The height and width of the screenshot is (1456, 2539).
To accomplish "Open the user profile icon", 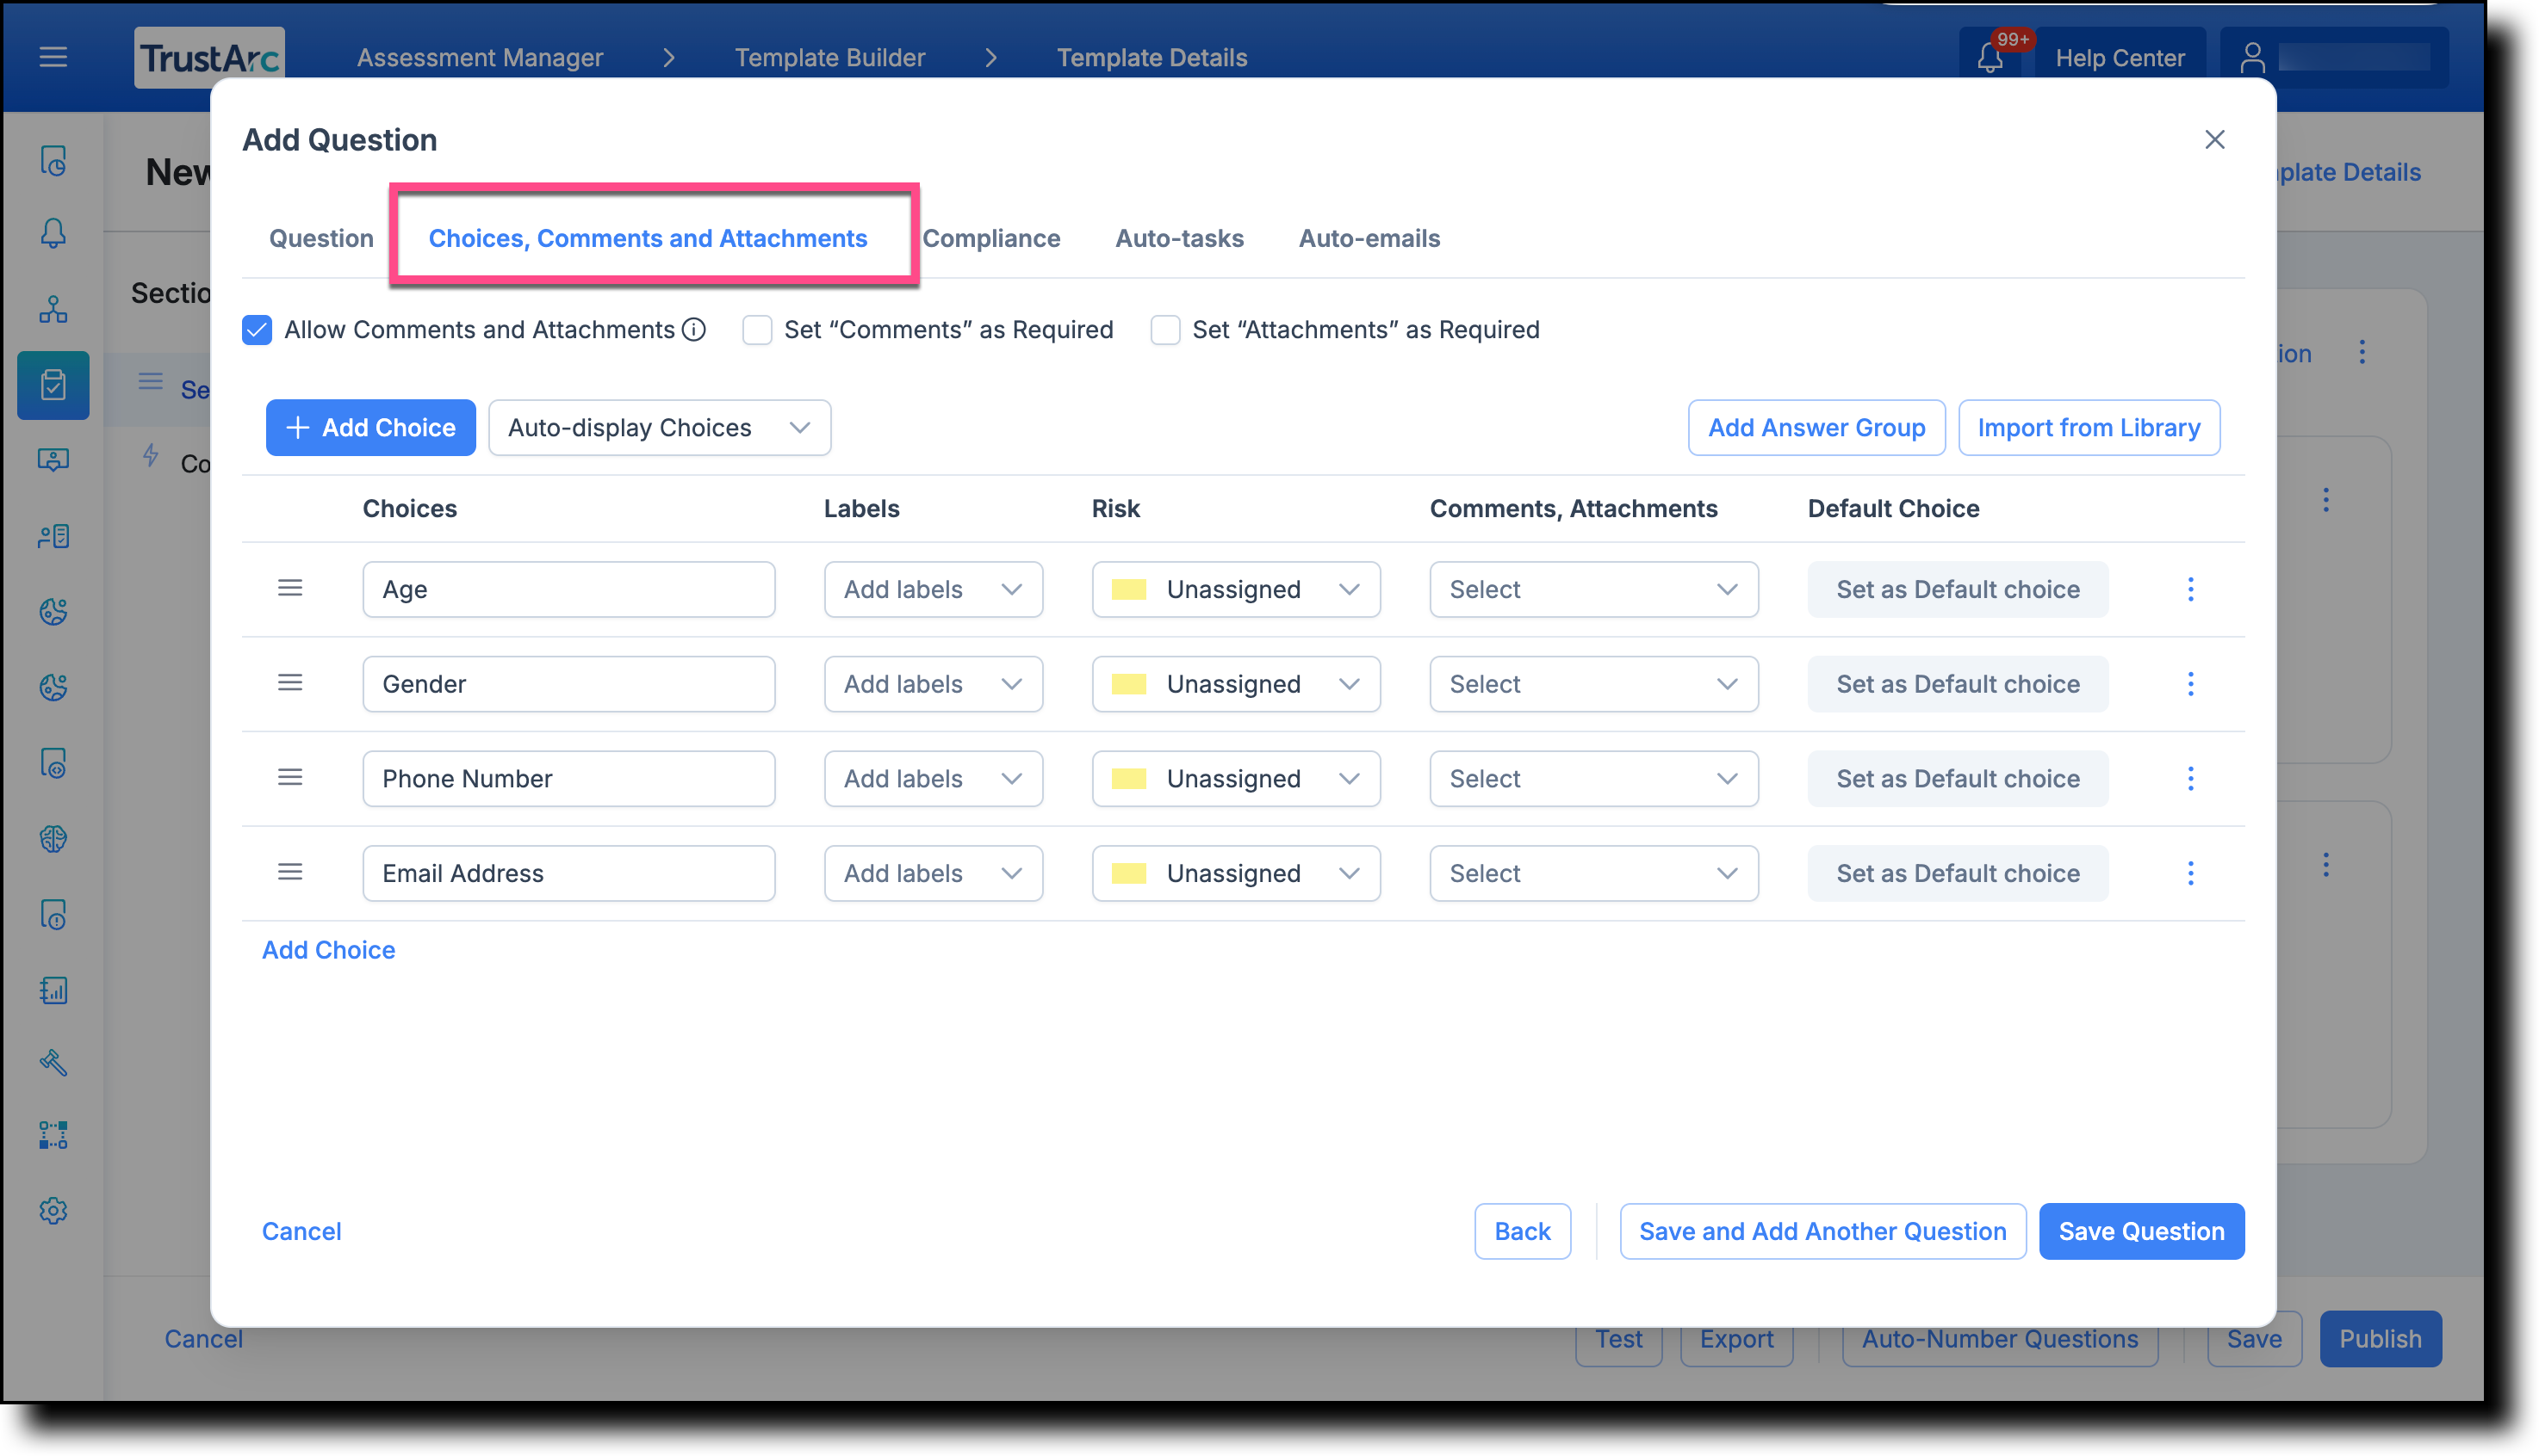I will (x=2253, y=58).
